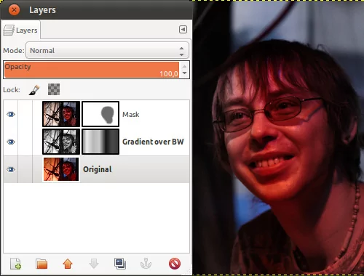364x276 pixels.
Task: Raise the selected layer
Action: point(68,264)
